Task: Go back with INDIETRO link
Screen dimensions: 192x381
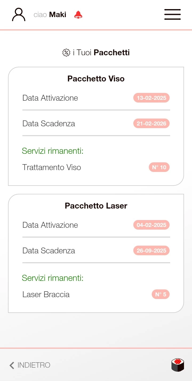Action: click(x=34, y=365)
